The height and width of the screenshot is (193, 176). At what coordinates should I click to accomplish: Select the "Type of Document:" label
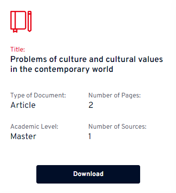coord(38,96)
